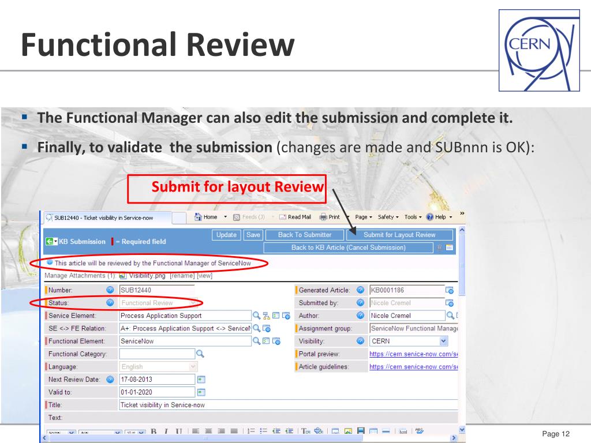Screen dimensions: 591x443
Task: Click the lookup magnifier for Functional Category
Action: [200, 354]
